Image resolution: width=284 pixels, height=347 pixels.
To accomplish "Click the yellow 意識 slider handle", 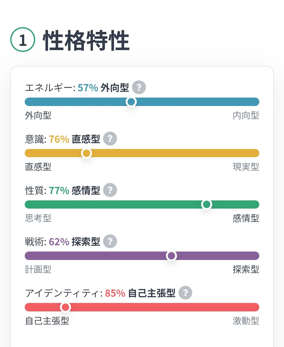I will pyautogui.click(x=87, y=153).
